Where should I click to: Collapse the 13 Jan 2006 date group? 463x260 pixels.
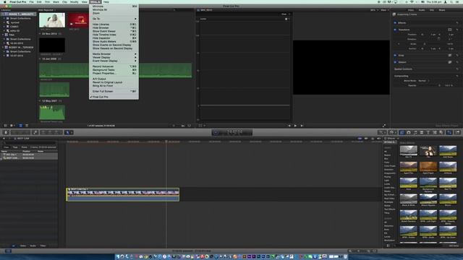(41, 59)
